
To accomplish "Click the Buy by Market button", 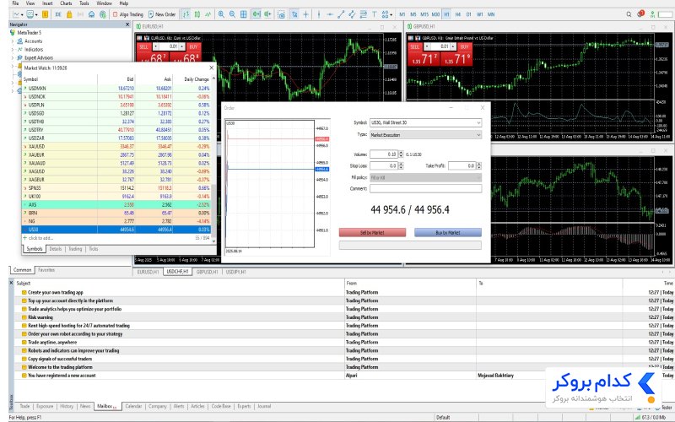I will [448, 233].
